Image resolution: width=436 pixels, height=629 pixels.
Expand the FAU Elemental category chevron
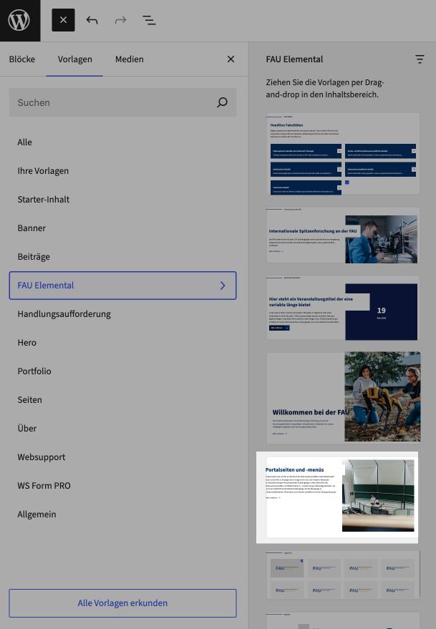coord(223,286)
